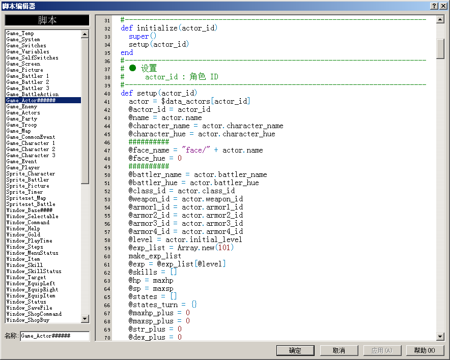Select the Window_SkillStatus script

43,271
